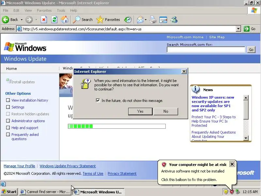Click Yes in the Internet Explorer dialog
This screenshot has height=196, width=261.
140,111
